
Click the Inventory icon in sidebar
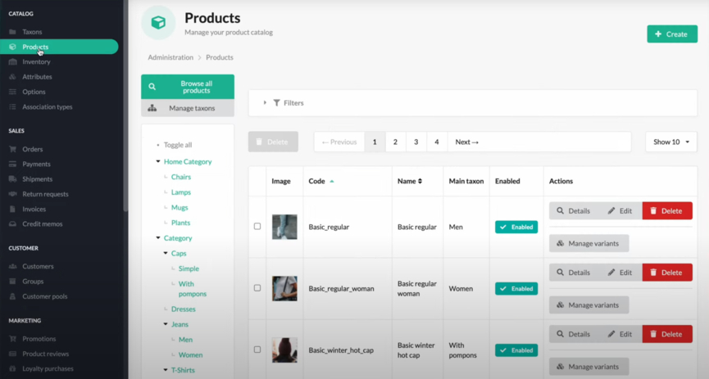12,62
